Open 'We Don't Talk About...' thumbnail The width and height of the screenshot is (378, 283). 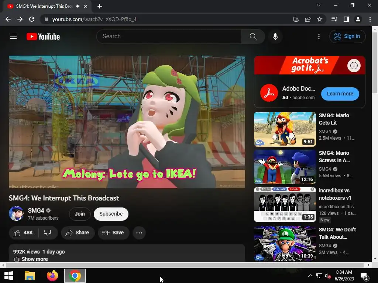tap(285, 243)
